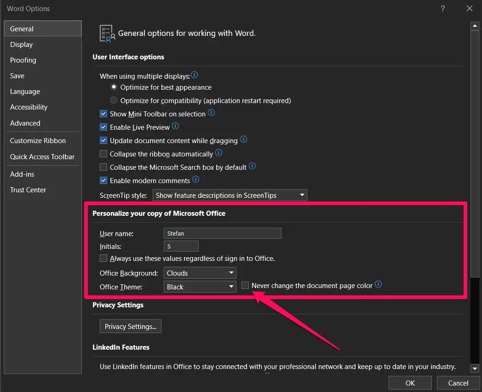Image resolution: width=482 pixels, height=392 pixels.
Task: Click the Initials input field
Action: (x=181, y=246)
